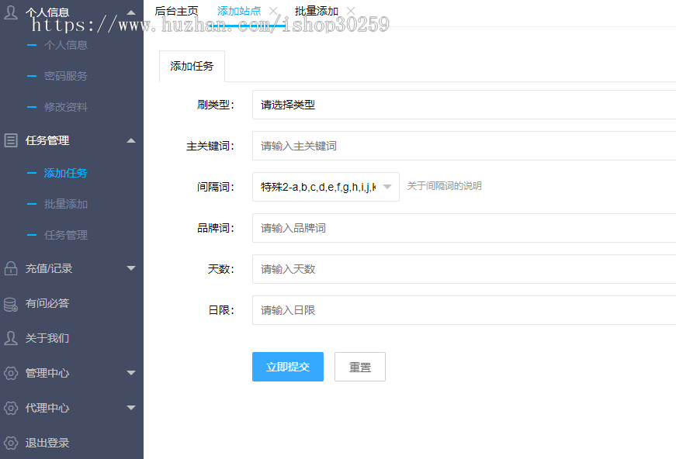The image size is (676, 459).
Task: Click the 代理中心 gear icon
Action: coord(11,408)
